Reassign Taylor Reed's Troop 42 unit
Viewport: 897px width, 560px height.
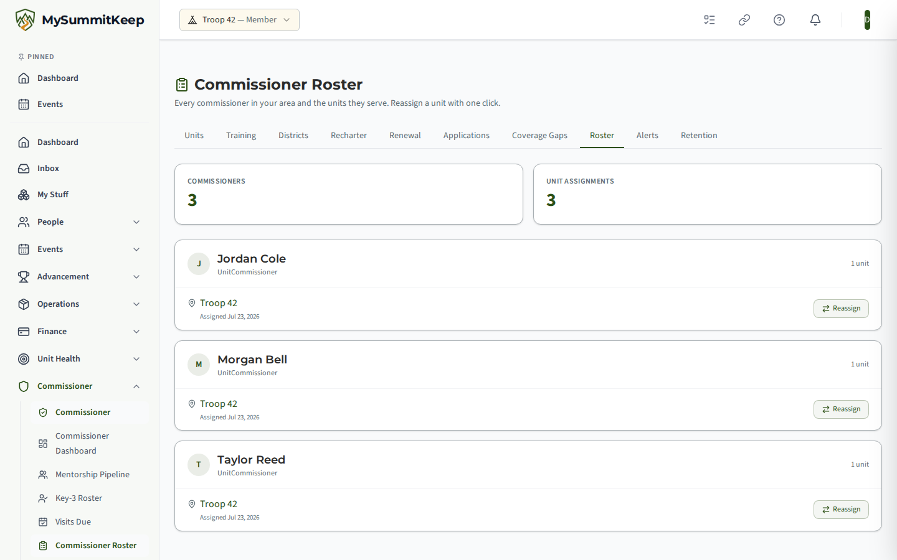coord(841,510)
